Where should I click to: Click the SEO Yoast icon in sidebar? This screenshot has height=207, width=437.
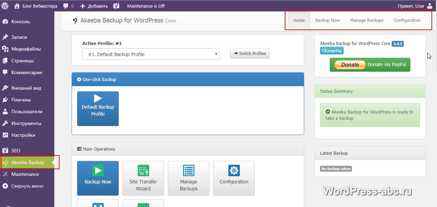coord(5,151)
